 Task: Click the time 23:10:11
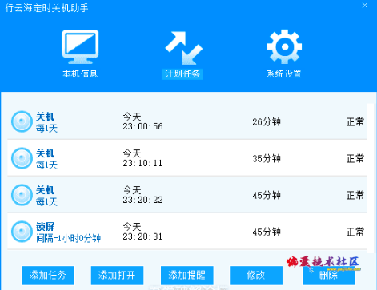tap(142, 163)
